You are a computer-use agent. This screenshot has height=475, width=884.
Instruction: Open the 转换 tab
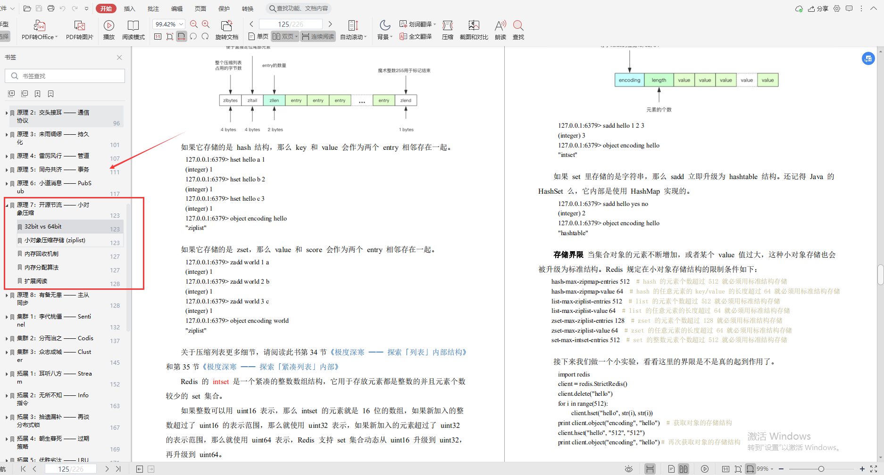[248, 8]
